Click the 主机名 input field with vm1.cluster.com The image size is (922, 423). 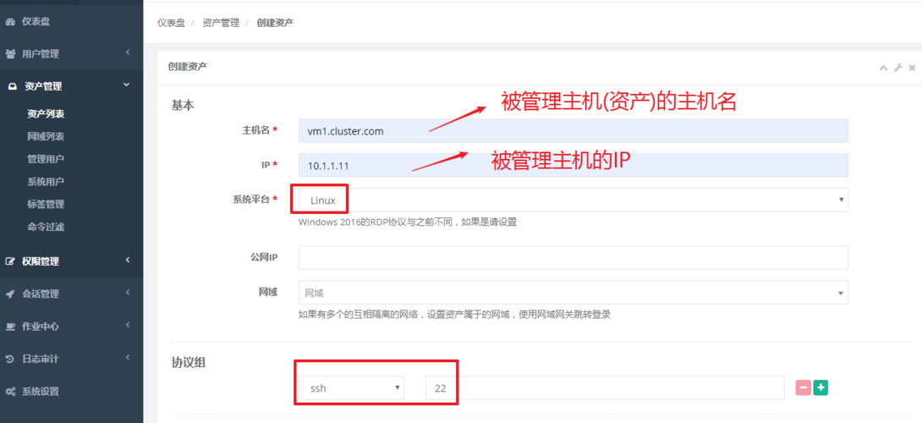click(574, 130)
